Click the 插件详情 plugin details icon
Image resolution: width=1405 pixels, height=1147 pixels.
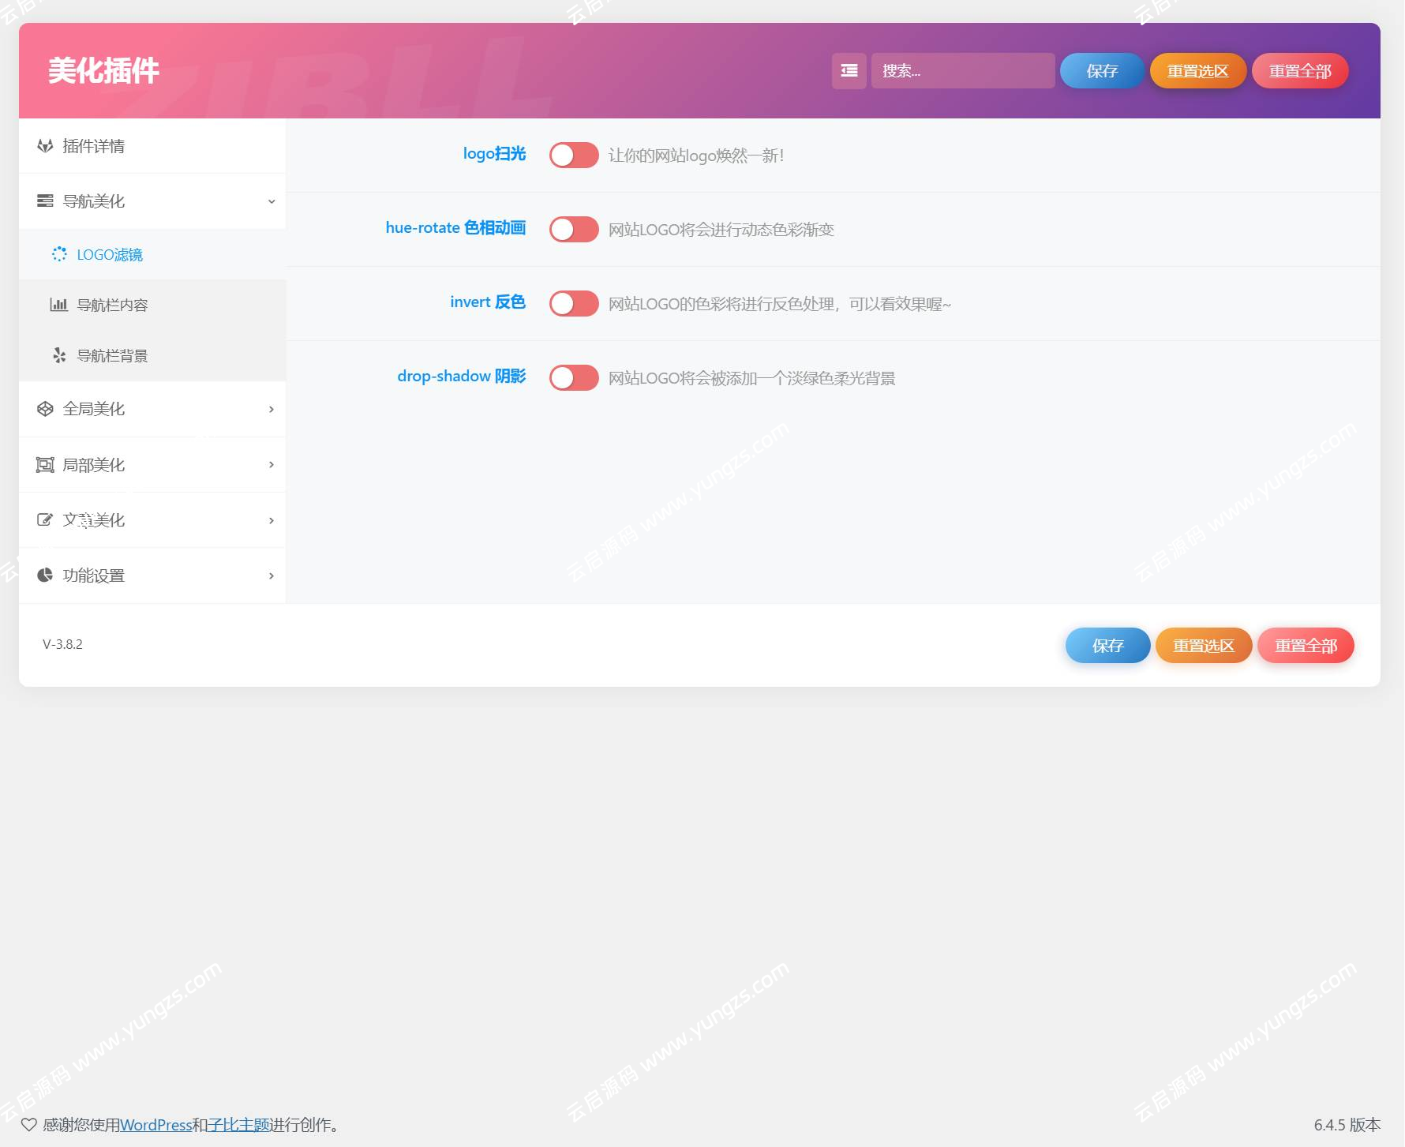point(44,146)
